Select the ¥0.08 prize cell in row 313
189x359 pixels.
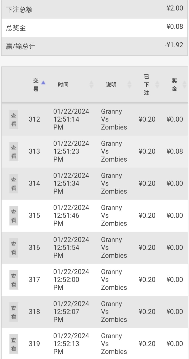click(175, 151)
